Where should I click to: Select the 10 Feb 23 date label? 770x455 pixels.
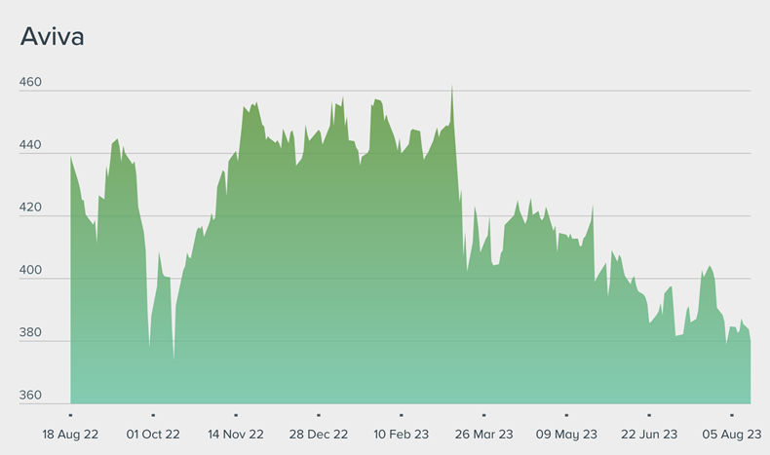pos(401,435)
